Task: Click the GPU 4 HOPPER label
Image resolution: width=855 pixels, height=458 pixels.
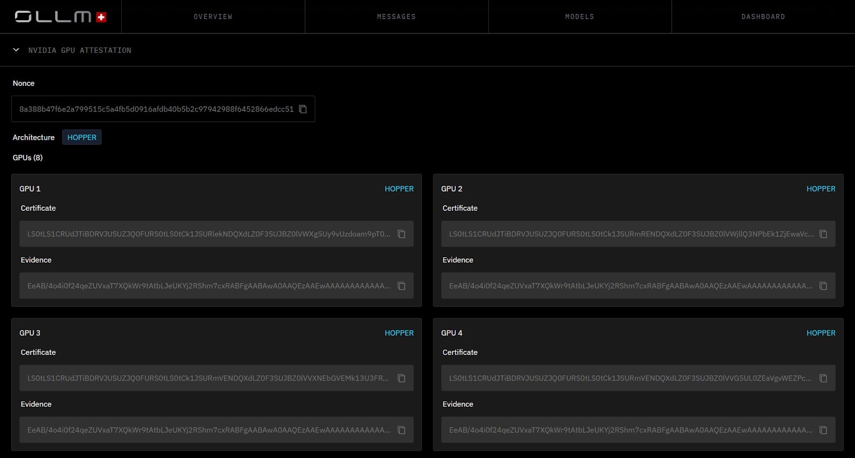Action: [821, 333]
